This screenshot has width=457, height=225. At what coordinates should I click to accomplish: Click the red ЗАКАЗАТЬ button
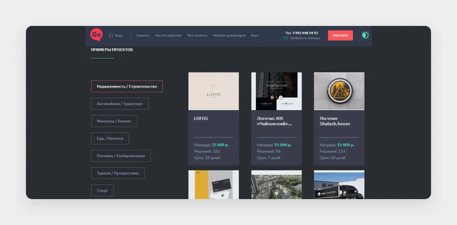point(340,36)
